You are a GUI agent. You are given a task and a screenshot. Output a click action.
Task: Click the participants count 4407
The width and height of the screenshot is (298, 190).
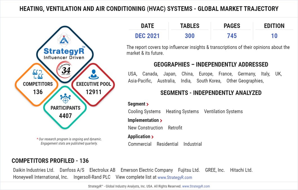click(x=65, y=116)
